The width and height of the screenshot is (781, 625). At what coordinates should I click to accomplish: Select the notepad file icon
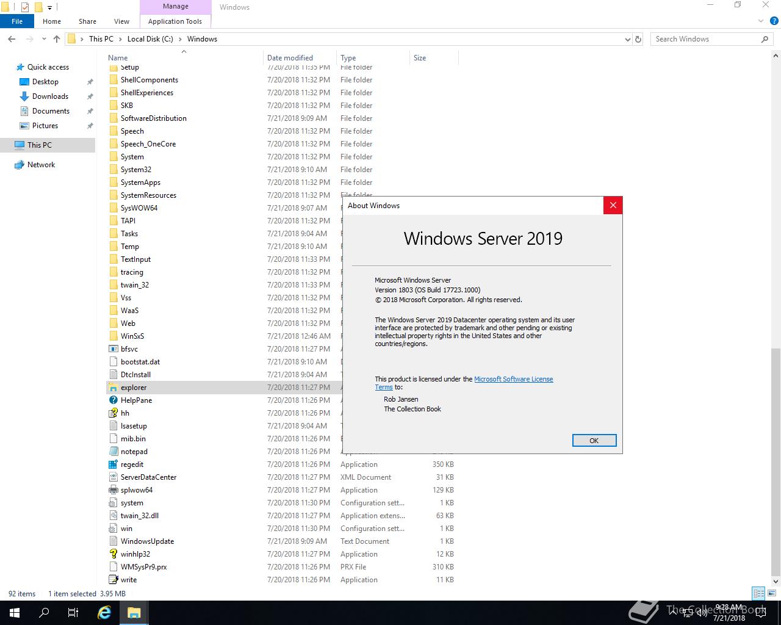[x=113, y=452]
